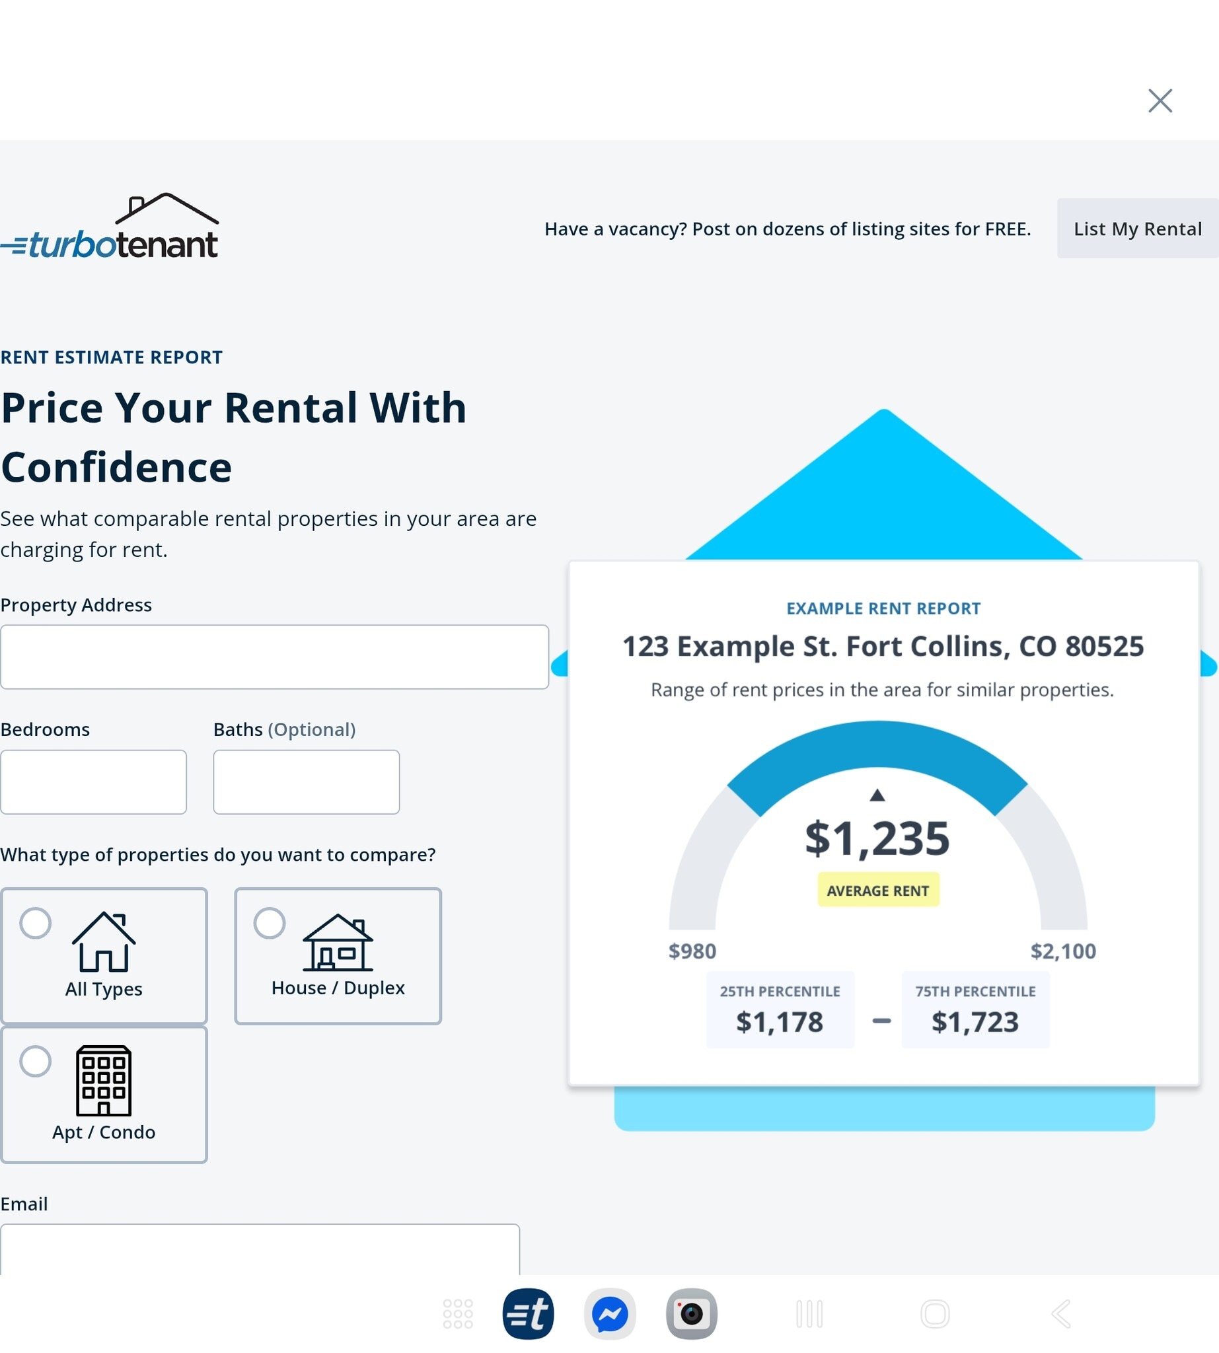
Task: Click the All Types house icon
Action: coord(104,941)
